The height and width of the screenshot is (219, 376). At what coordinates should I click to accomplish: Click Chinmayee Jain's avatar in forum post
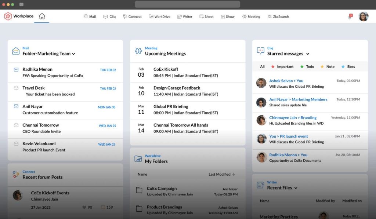[x=18, y=195]
